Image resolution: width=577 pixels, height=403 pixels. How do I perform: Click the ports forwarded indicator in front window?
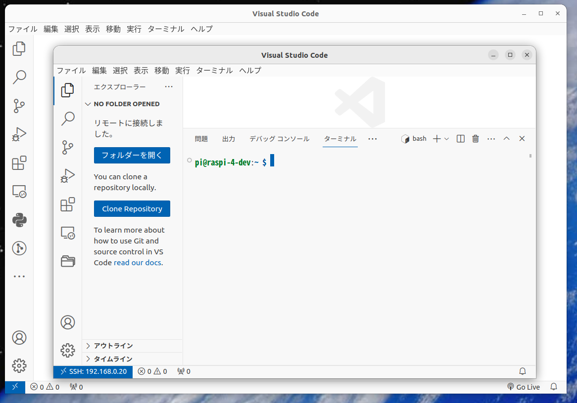click(x=184, y=372)
